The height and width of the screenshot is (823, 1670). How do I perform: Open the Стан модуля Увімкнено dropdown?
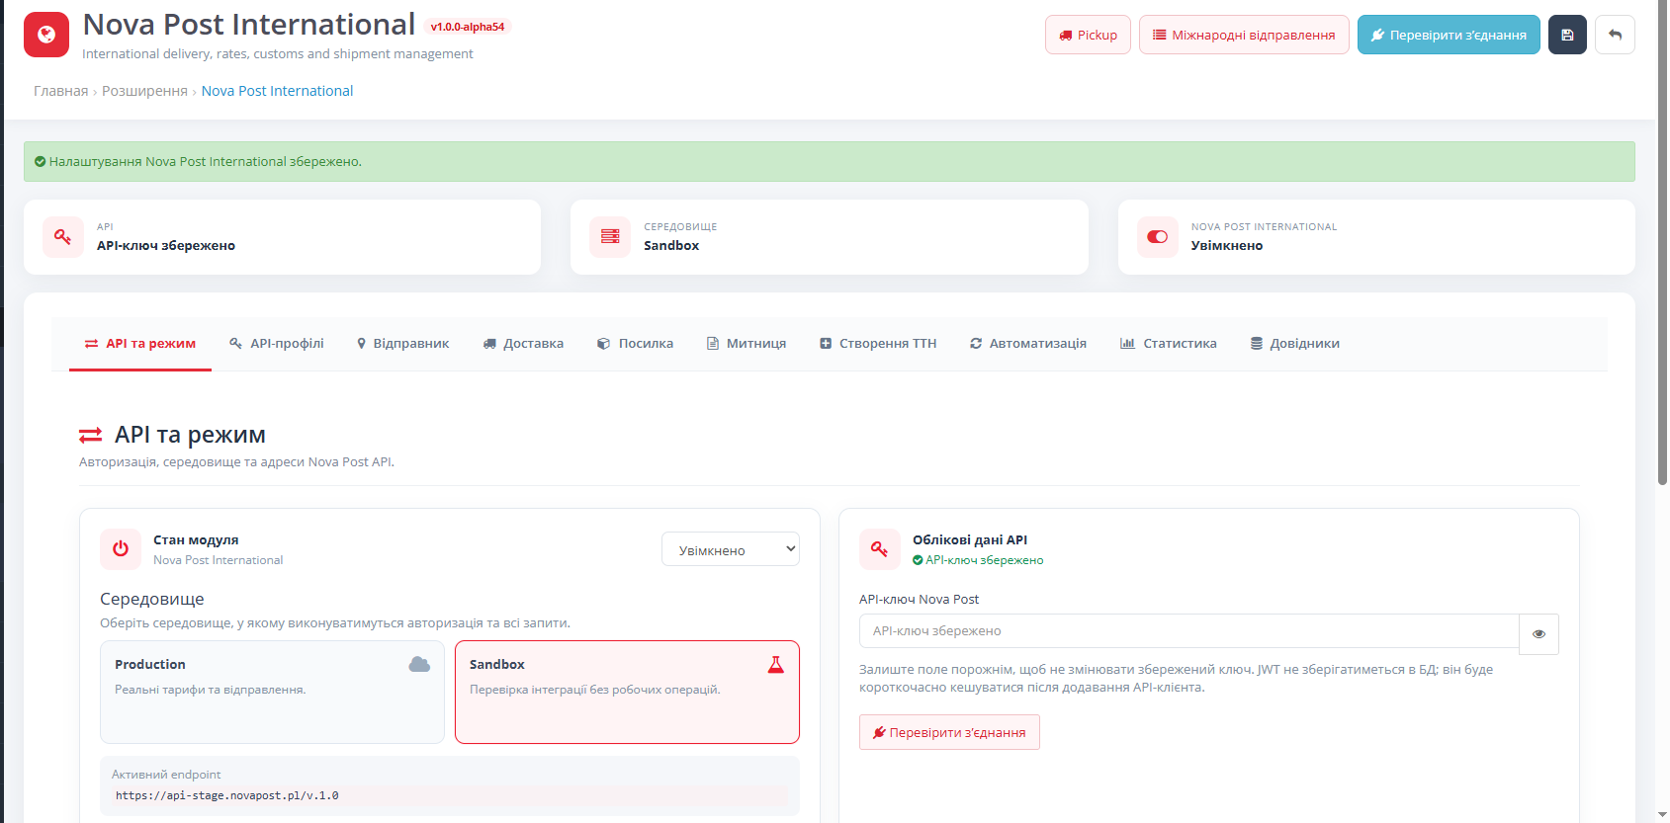click(731, 549)
